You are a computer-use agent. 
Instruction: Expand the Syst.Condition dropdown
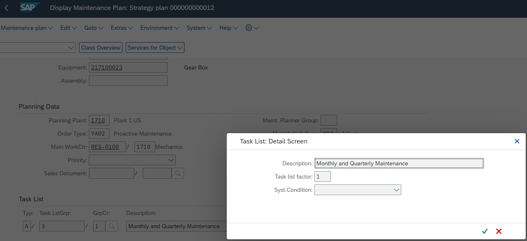point(396,190)
